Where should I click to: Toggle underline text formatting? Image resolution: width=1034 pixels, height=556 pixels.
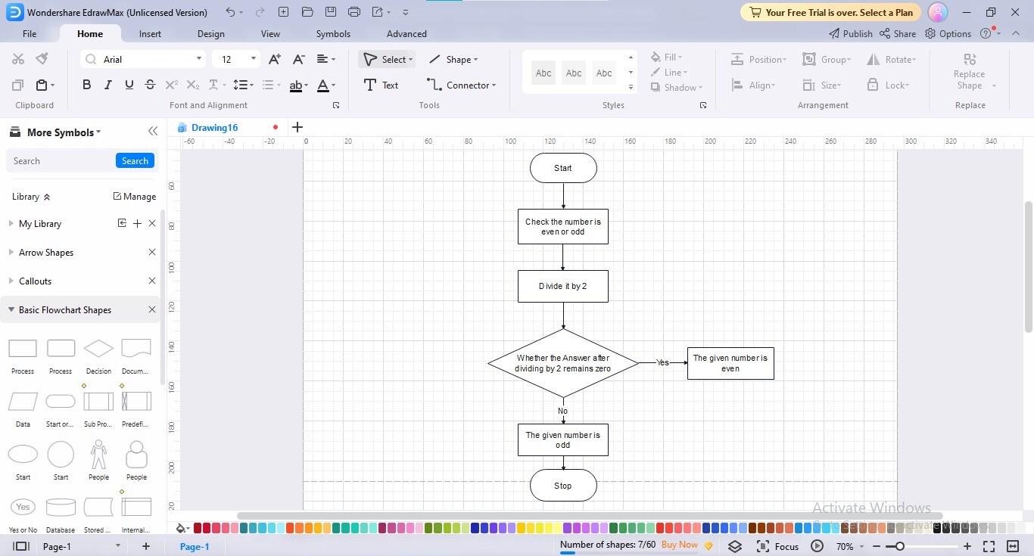coord(129,84)
